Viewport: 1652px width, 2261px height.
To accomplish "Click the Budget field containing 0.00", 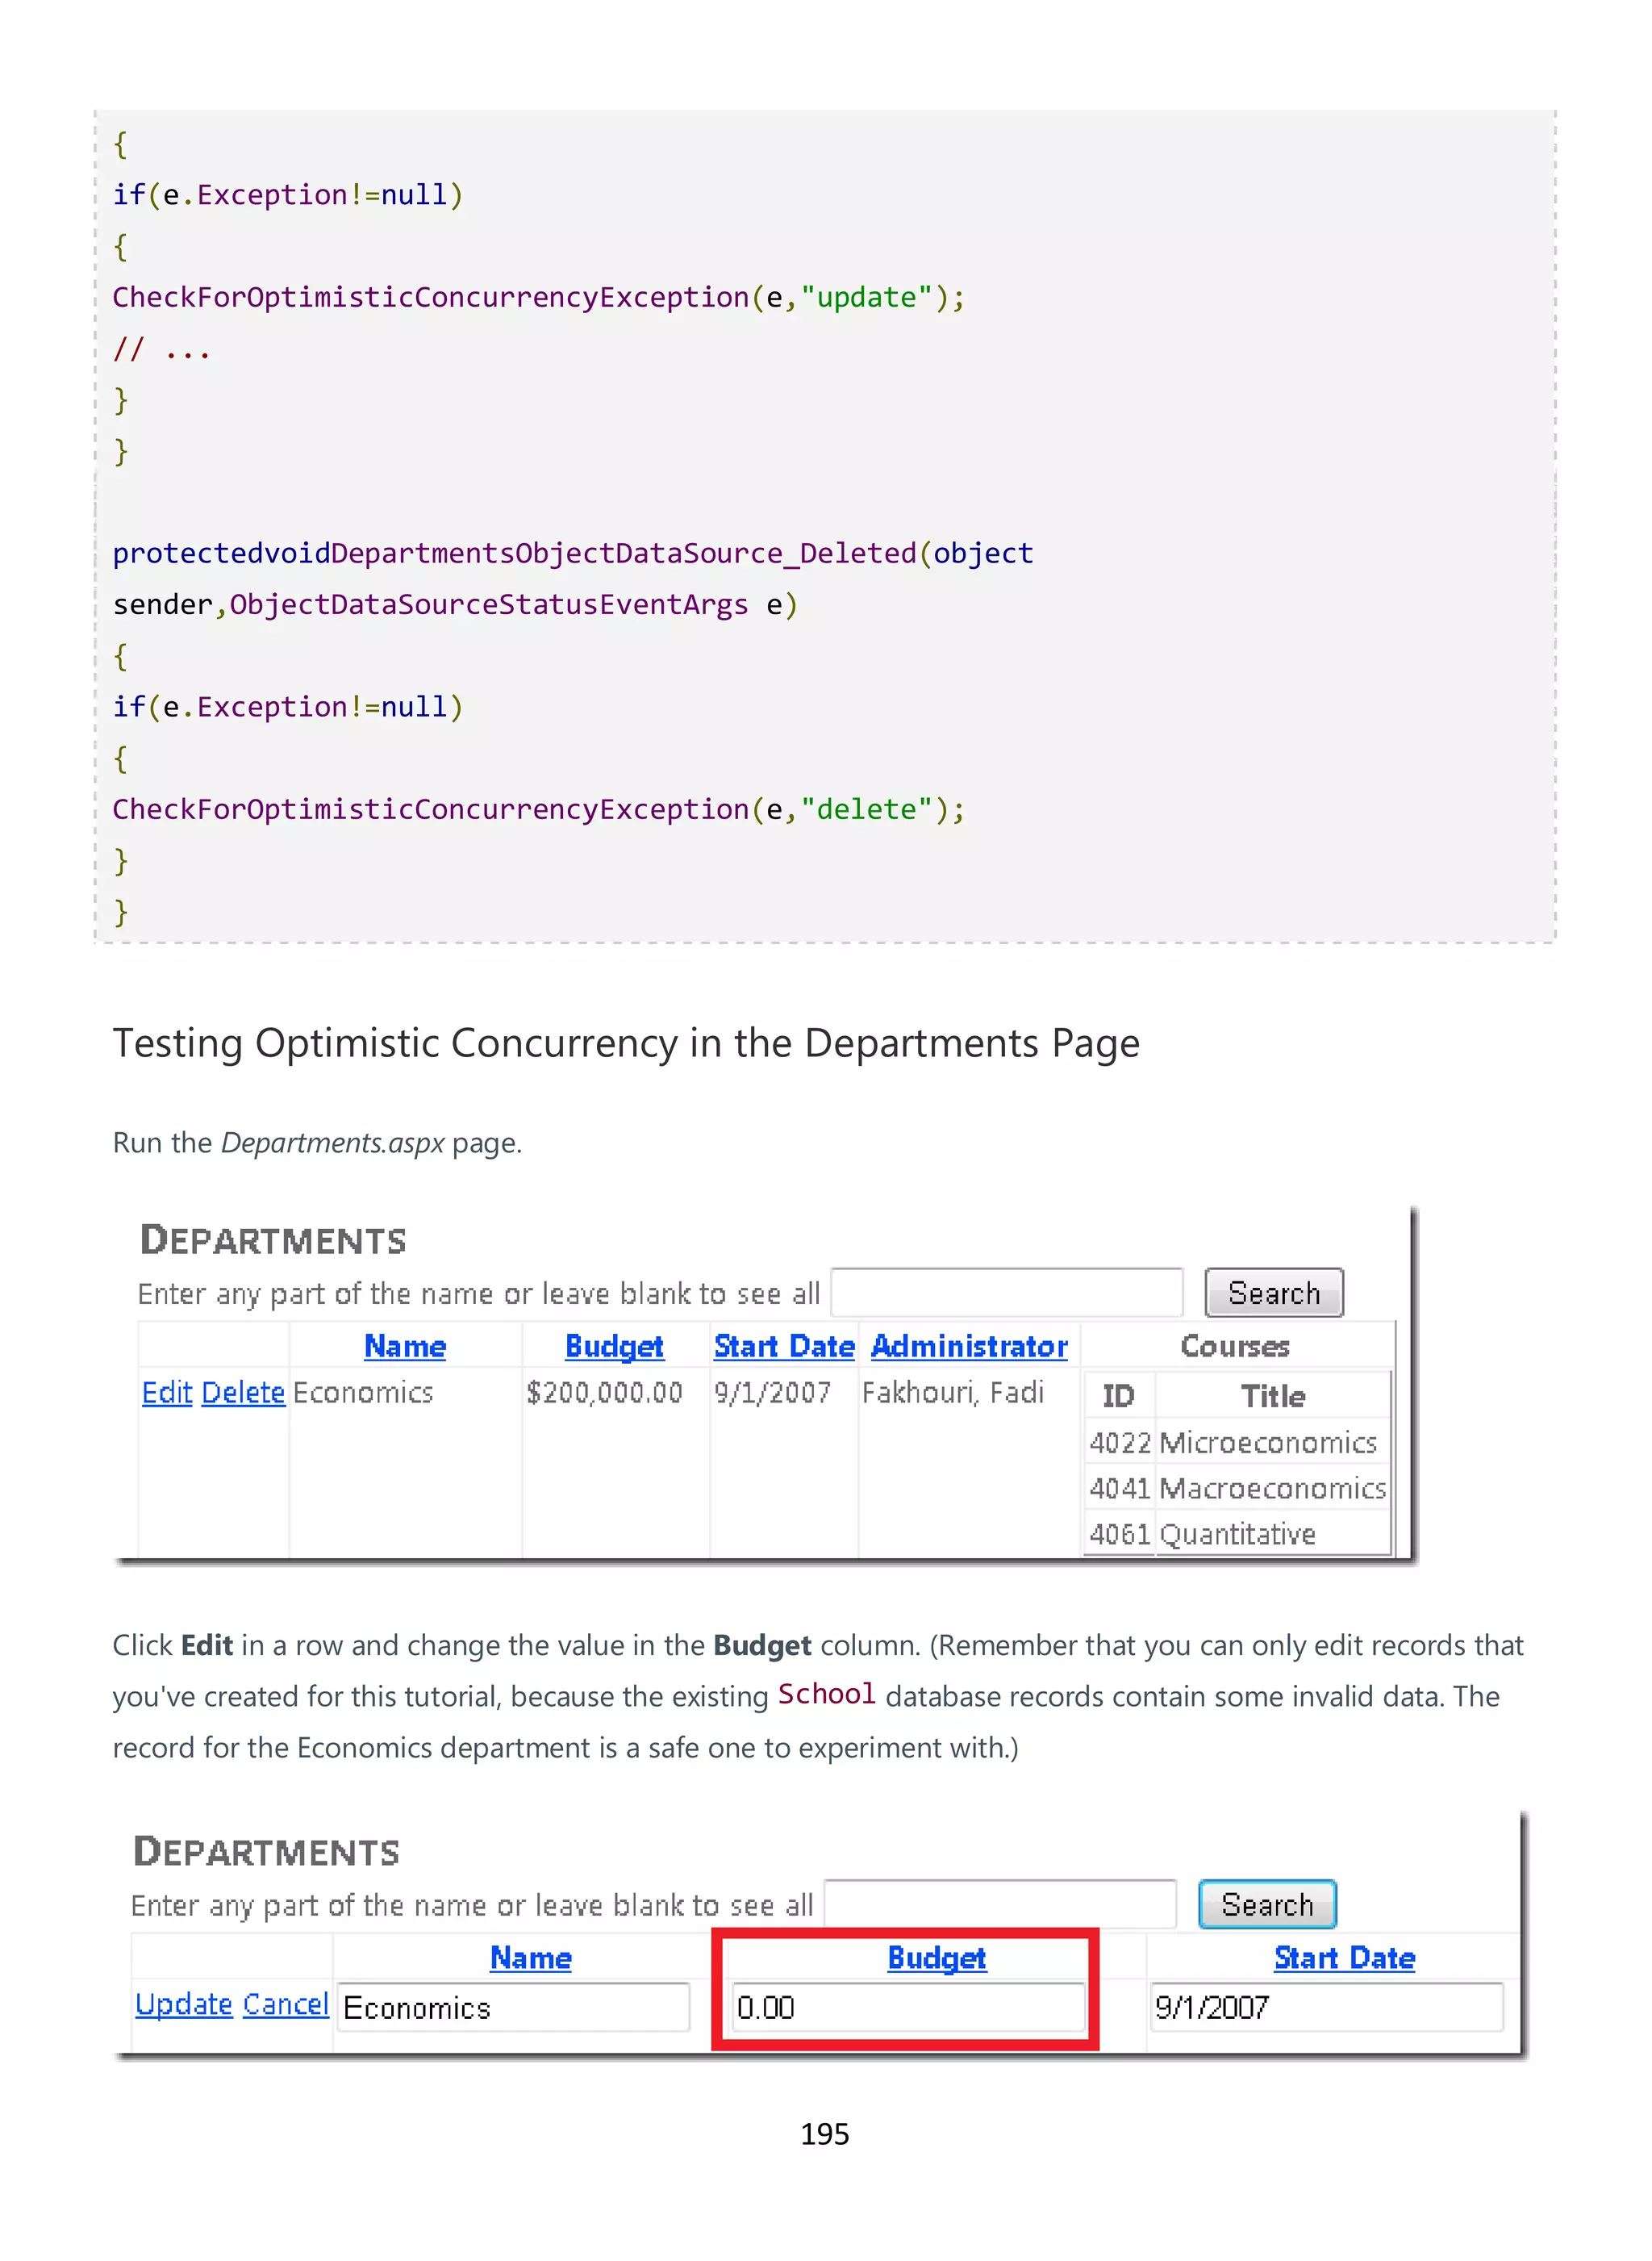I will coord(908,2007).
